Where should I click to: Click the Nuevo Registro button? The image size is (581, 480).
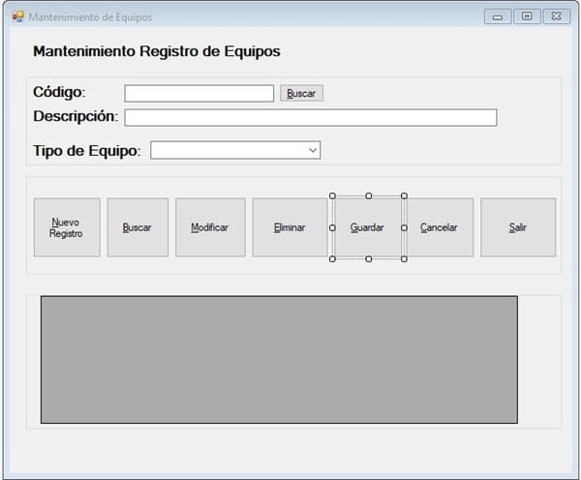point(67,227)
